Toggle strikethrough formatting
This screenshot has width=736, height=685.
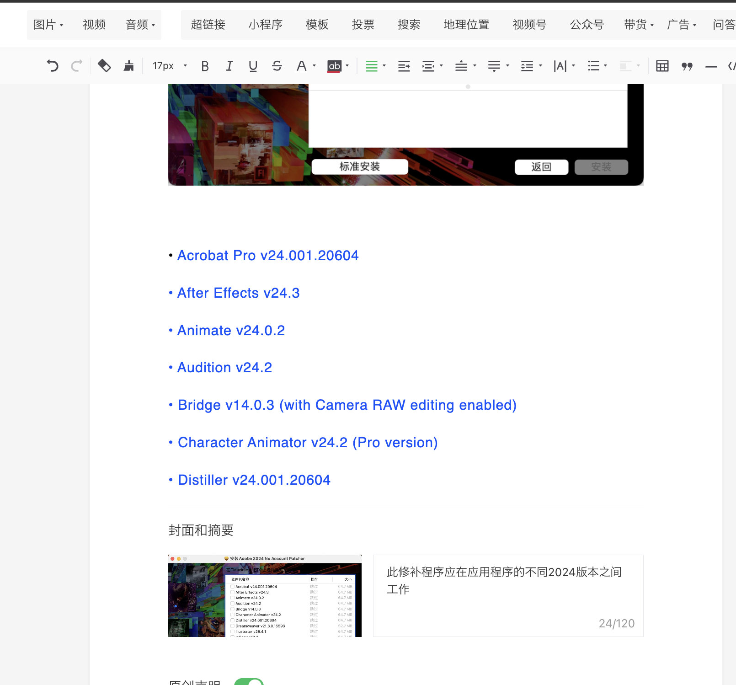[x=277, y=66]
